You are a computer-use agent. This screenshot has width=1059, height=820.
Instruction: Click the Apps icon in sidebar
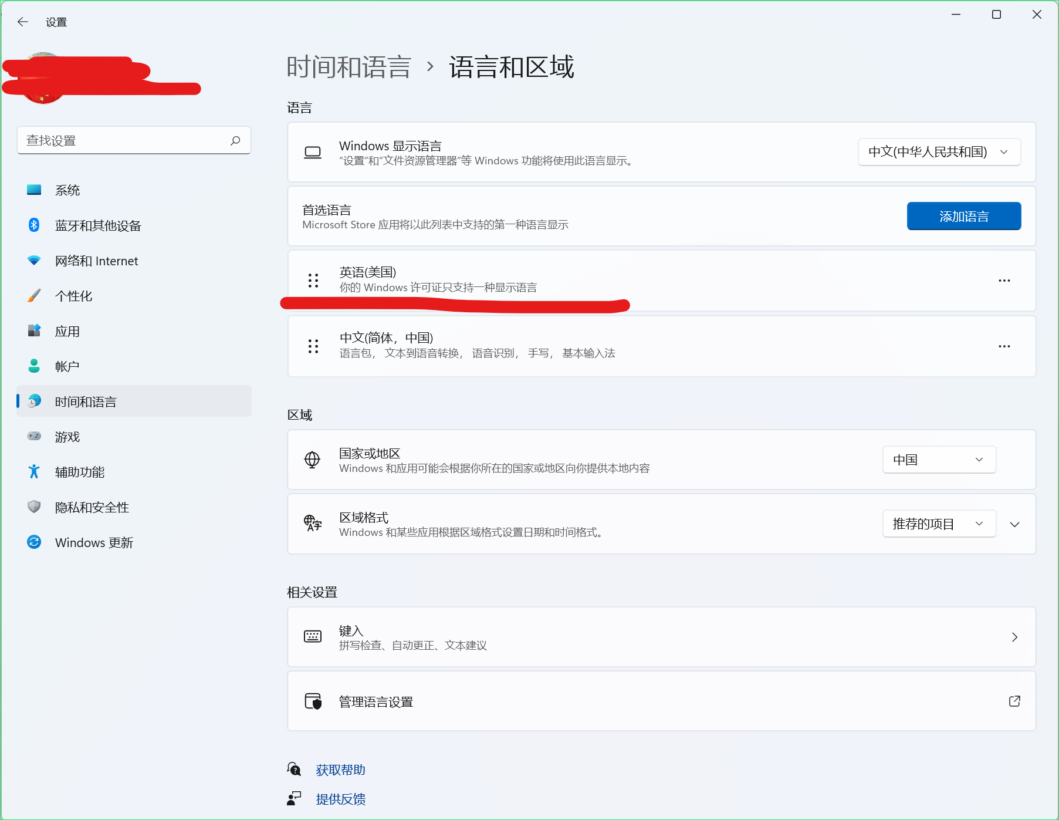click(x=34, y=330)
